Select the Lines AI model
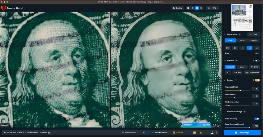The image size is (263, 137). click(242, 67)
